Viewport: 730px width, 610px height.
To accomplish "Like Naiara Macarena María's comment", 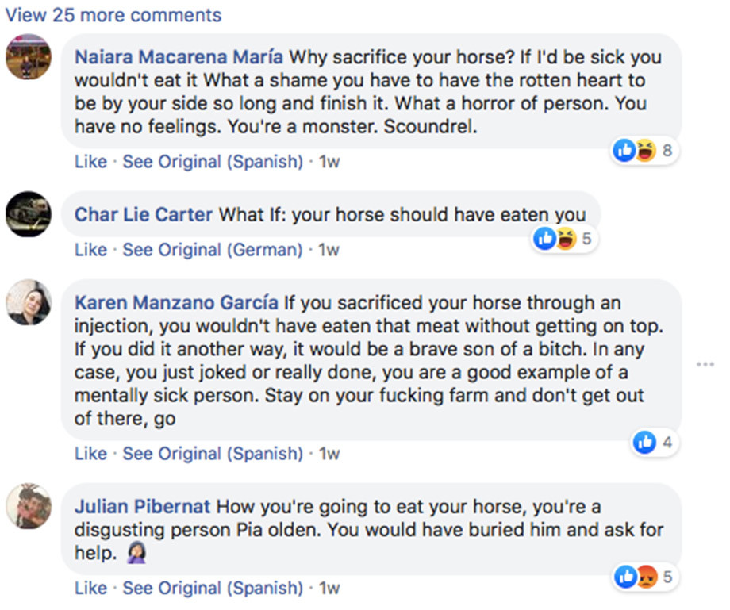I will [90, 162].
